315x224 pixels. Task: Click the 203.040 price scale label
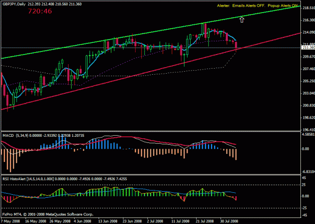click(x=308, y=93)
